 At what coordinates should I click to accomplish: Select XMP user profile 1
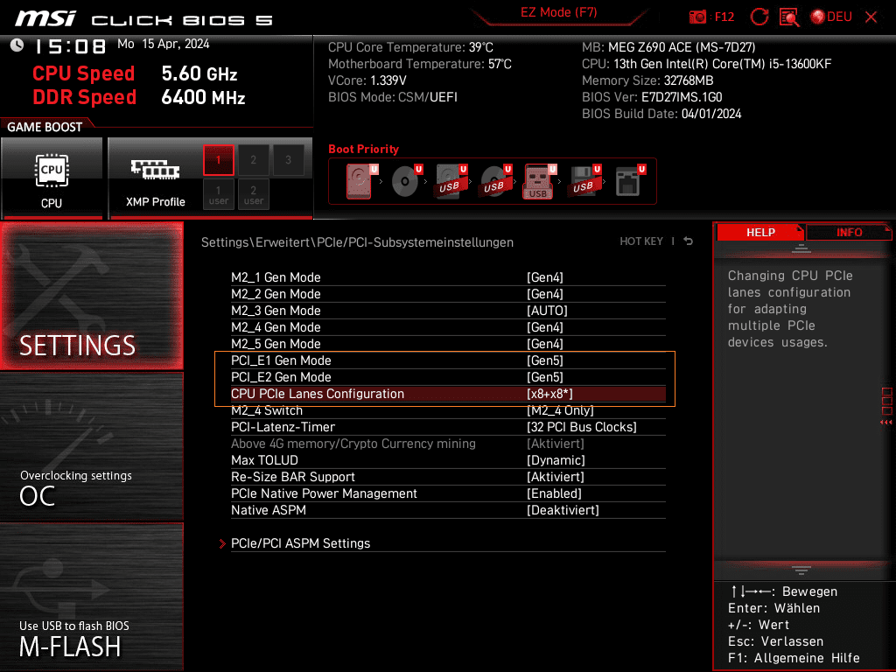click(218, 194)
